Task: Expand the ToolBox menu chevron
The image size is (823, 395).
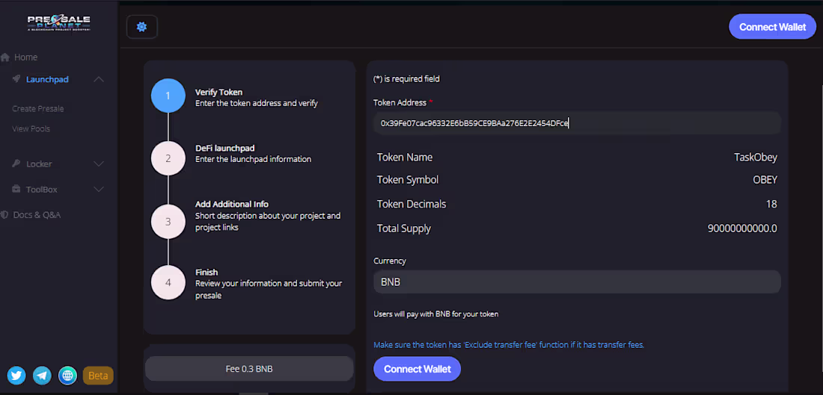Action: click(99, 190)
